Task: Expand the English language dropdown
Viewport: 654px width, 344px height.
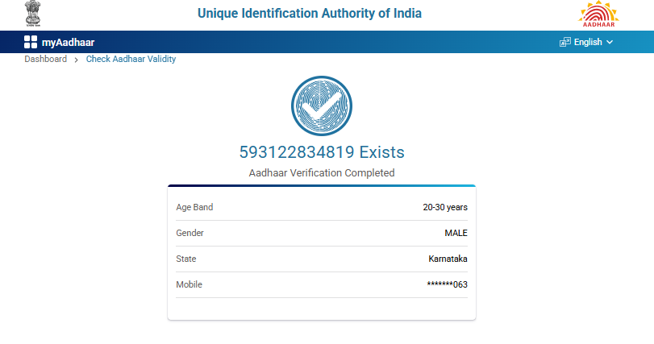Action: point(587,42)
